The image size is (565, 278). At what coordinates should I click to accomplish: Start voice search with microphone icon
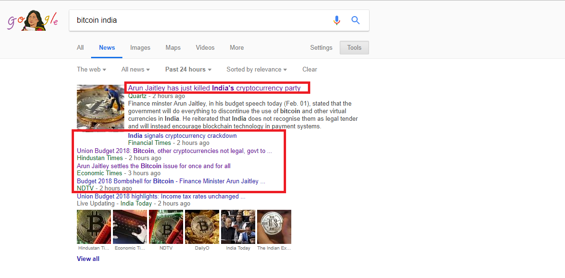coord(336,20)
